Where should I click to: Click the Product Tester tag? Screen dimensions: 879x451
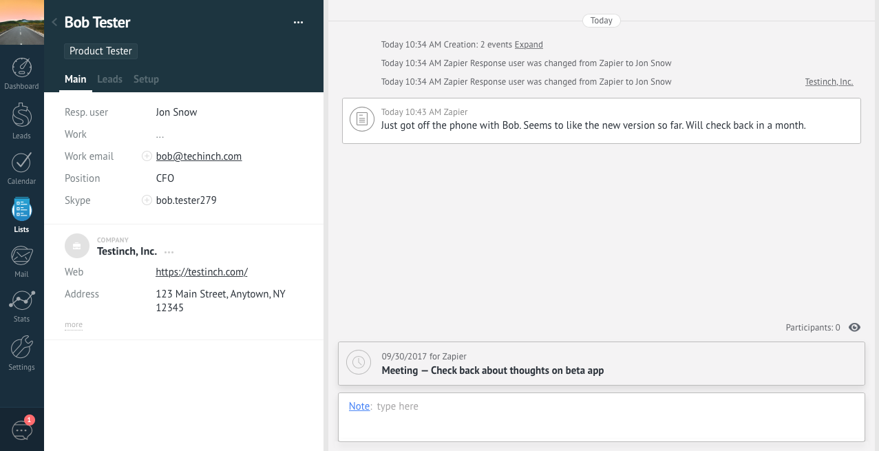tap(100, 51)
